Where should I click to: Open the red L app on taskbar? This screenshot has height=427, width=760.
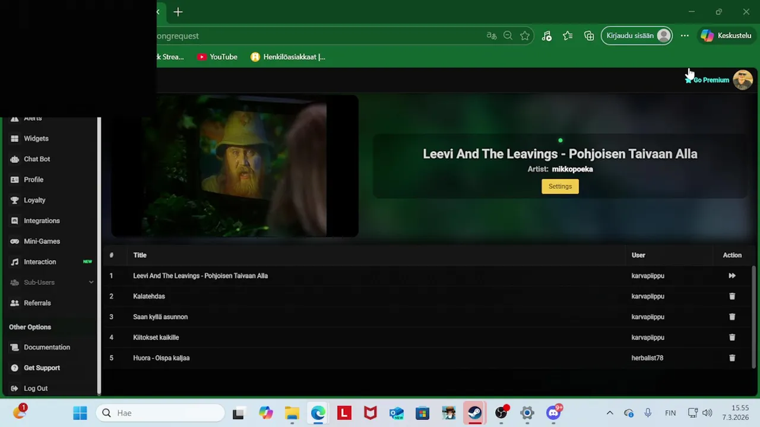point(344,413)
